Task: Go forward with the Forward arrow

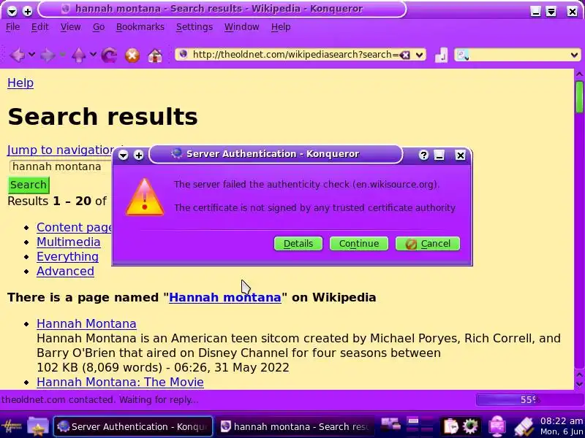Action: [x=48, y=55]
